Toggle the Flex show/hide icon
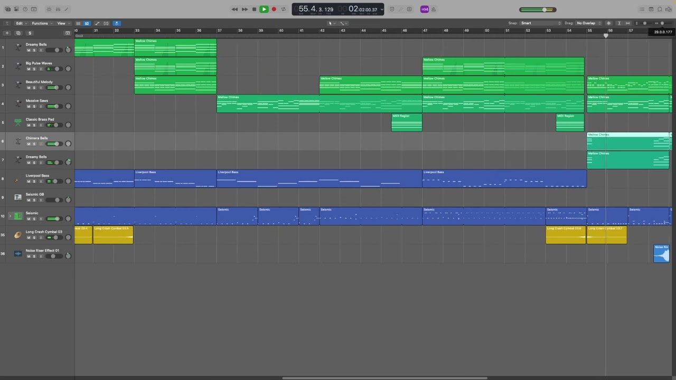This screenshot has width=676, height=380. [x=106, y=23]
